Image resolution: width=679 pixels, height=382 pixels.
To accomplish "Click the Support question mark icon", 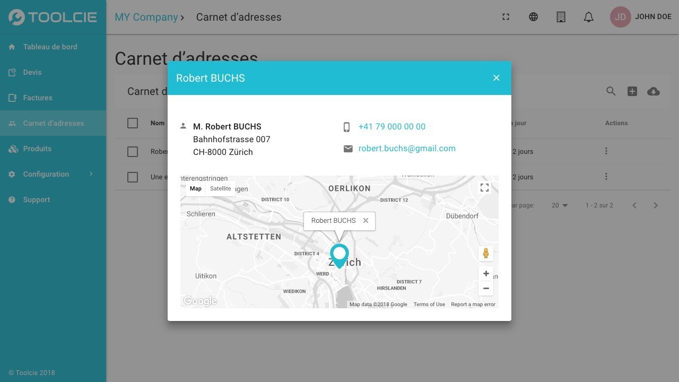I will click(x=12, y=199).
